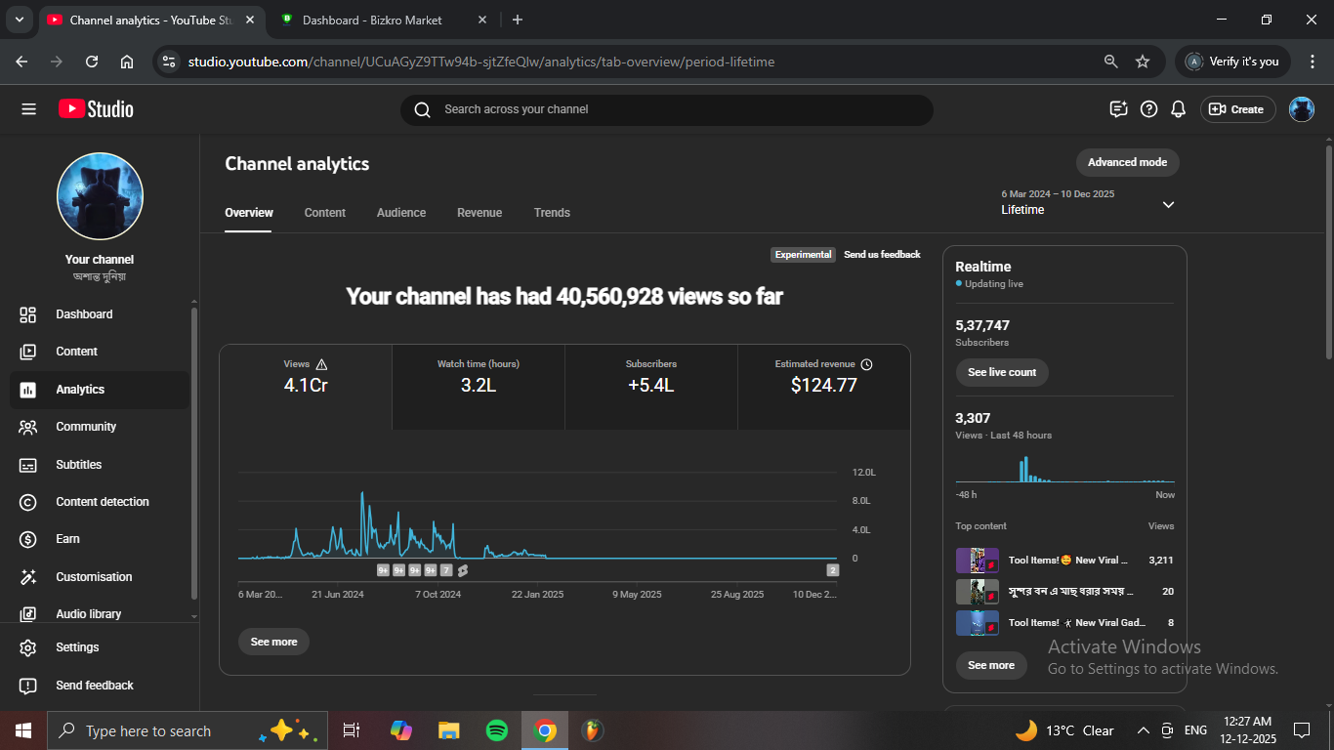The height and width of the screenshot is (750, 1334).
Task: Click the search across your channel field
Action: point(666,109)
